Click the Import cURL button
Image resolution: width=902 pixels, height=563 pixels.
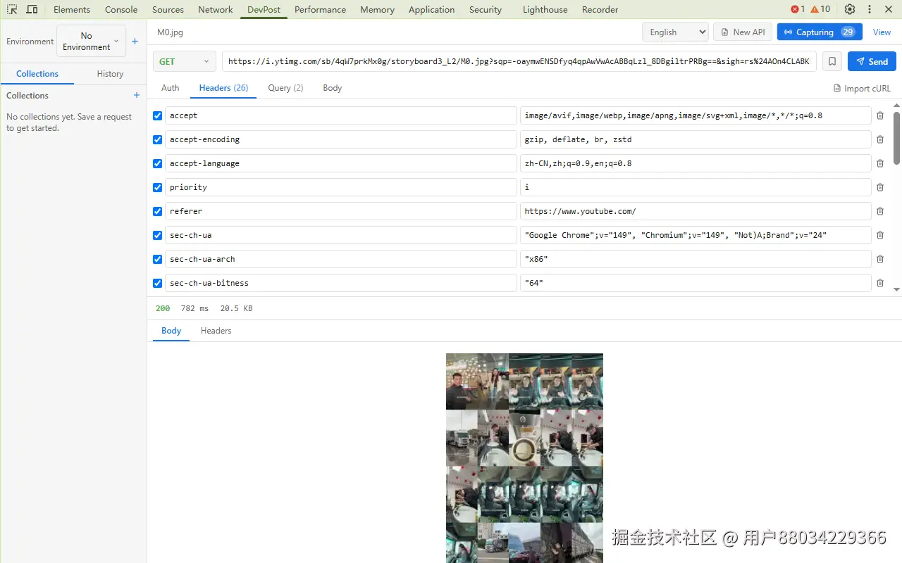[862, 88]
